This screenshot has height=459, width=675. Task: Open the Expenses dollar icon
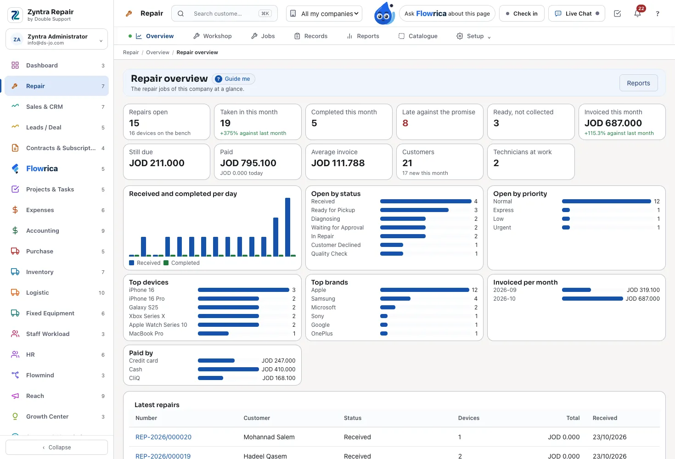point(15,210)
